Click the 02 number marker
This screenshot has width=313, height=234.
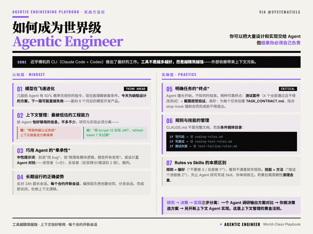click(x=20, y=115)
